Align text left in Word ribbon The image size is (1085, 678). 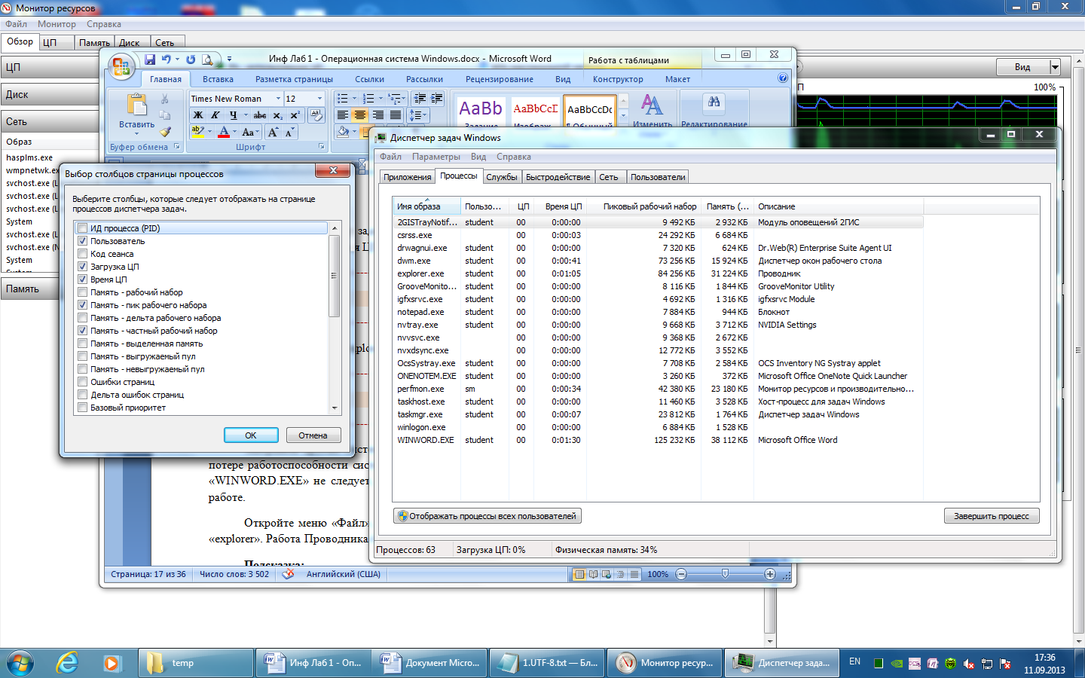[343, 115]
